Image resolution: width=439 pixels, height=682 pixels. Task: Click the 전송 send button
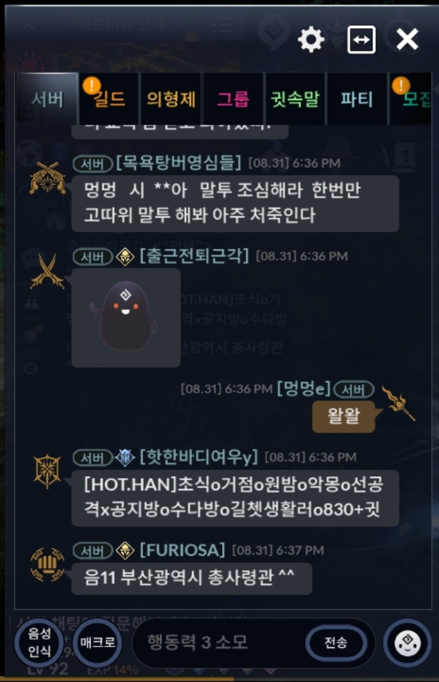pyautogui.click(x=336, y=642)
